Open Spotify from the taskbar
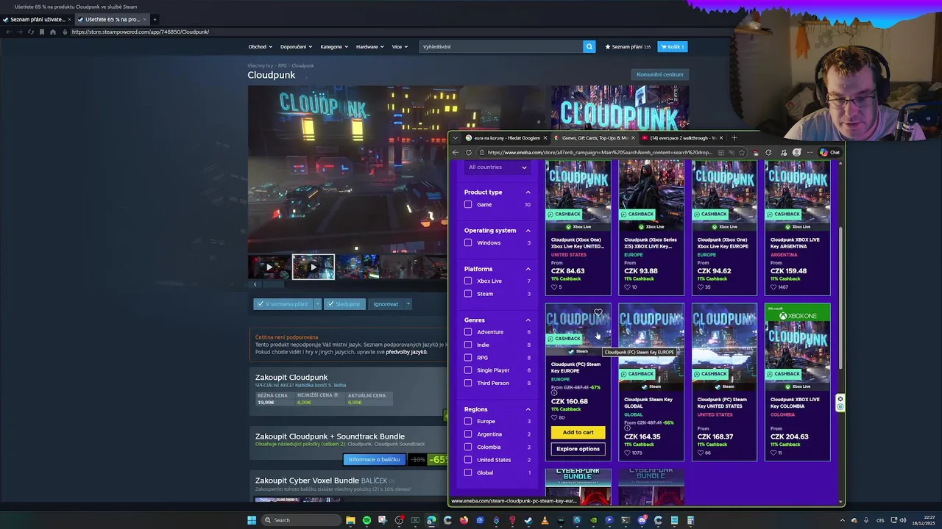This screenshot has height=529, width=942. (366, 520)
